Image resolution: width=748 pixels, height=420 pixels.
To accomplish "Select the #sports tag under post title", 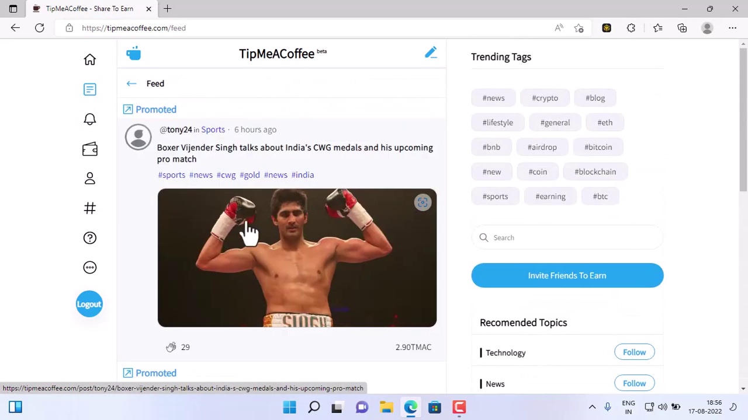I will pos(171,175).
